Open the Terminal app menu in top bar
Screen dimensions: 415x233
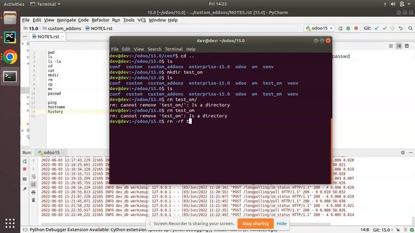45,4
